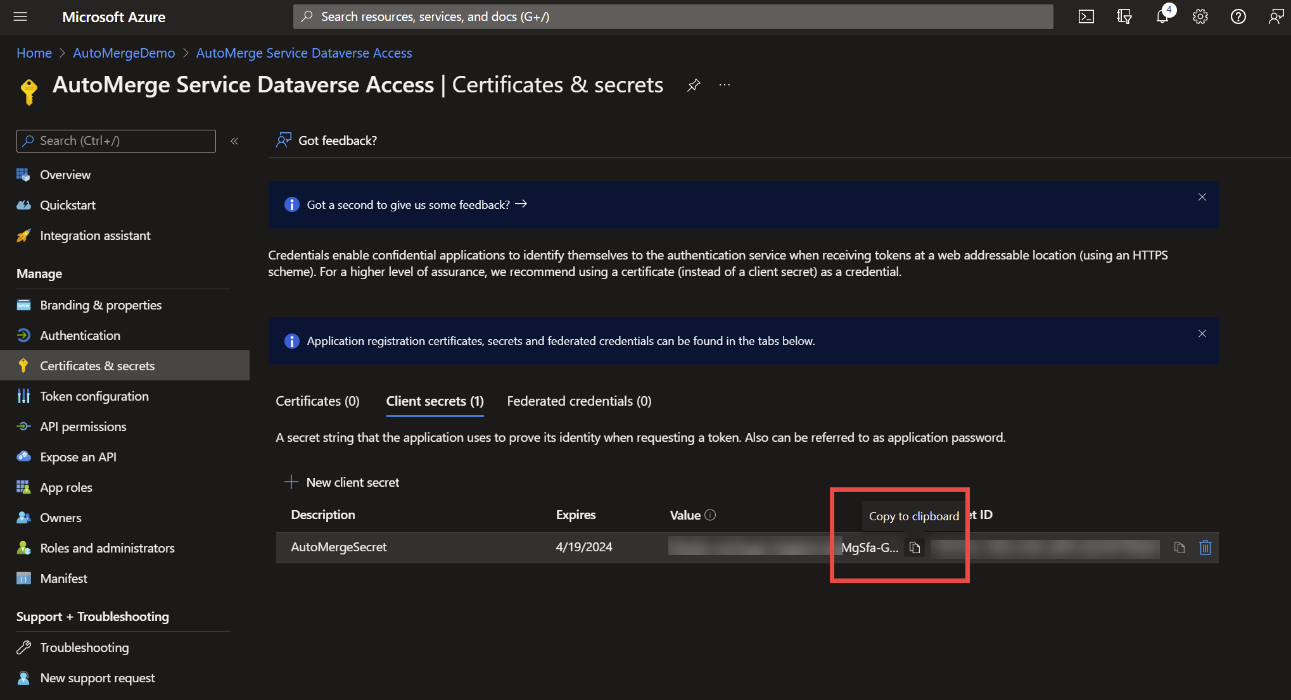Click New client secret
1291x700 pixels.
(x=342, y=482)
